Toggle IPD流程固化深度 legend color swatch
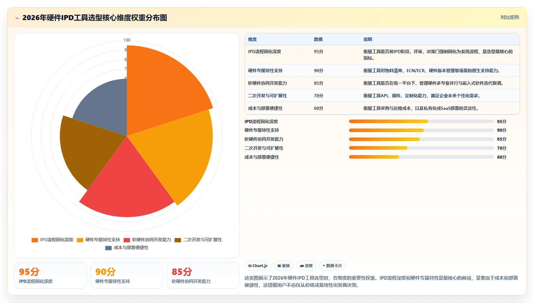This screenshot has height=303, width=534. point(35,240)
